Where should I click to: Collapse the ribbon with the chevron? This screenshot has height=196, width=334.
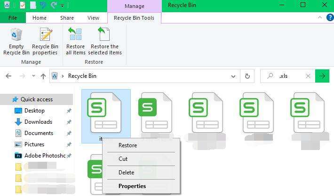coord(320,17)
